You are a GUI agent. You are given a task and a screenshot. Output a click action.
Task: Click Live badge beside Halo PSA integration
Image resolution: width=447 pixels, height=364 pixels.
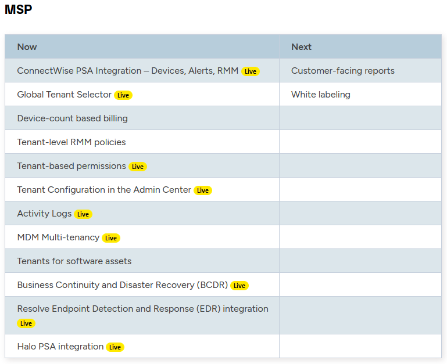point(115,347)
